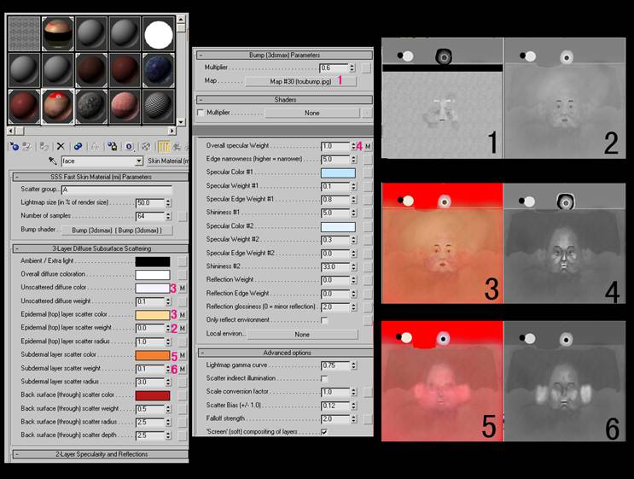Viewport: 634px width, 479px height.
Task: Click the Reset Map/Mtl delete icon
Action: pyautogui.click(x=61, y=146)
